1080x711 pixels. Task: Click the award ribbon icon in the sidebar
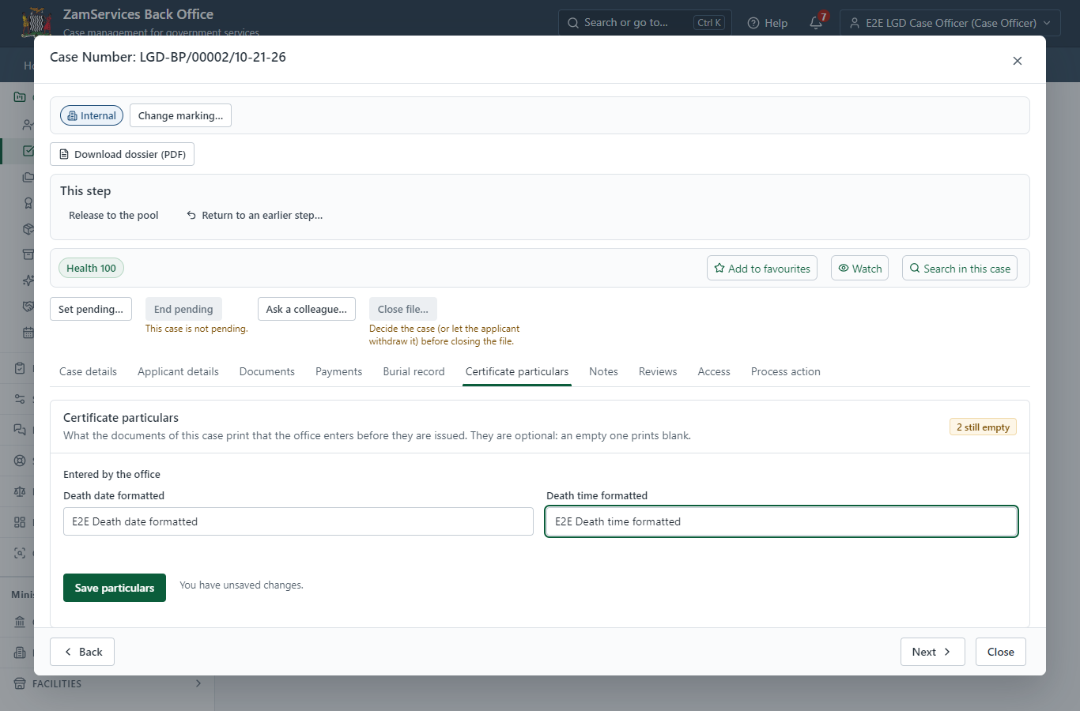pos(28,203)
